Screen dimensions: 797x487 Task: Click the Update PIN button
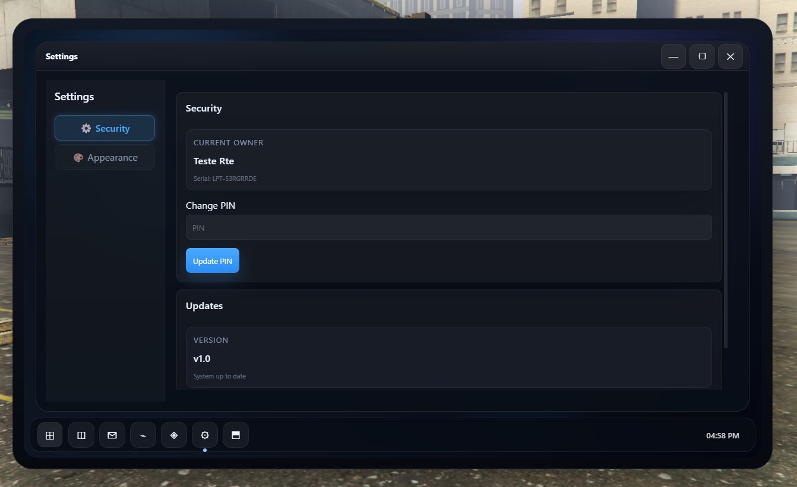[x=213, y=260]
